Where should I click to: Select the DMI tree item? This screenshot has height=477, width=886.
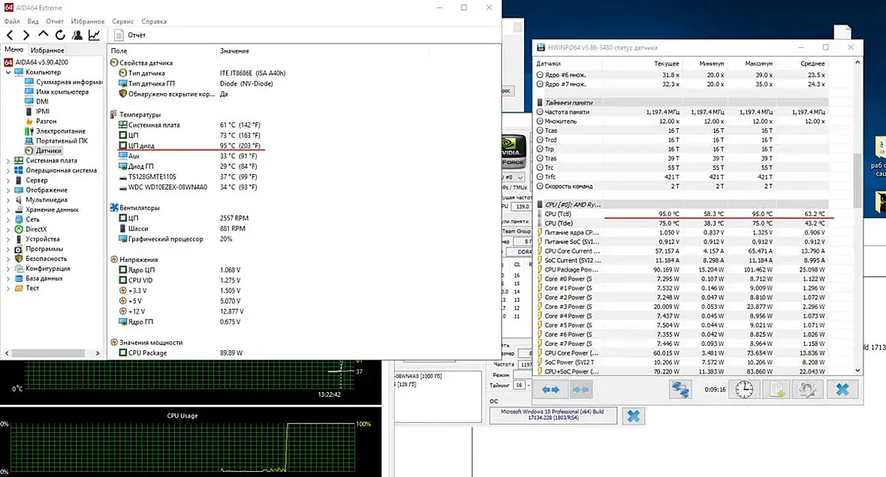coord(38,101)
